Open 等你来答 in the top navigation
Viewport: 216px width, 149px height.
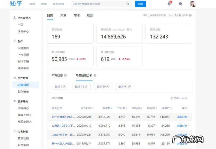click(58, 4)
